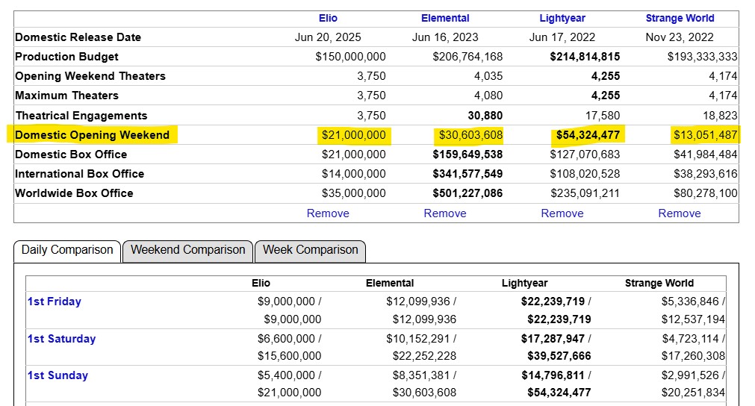The width and height of the screenshot is (755, 406).
Task: Click Elio's $15,600,000 Saturday cumulative total
Action: coord(290,356)
